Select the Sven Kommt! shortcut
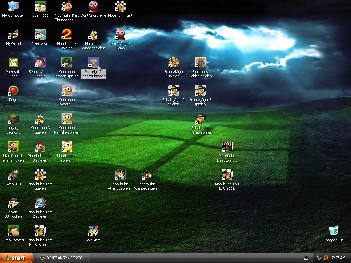The width and height of the screenshot is (351, 263). tap(13, 231)
